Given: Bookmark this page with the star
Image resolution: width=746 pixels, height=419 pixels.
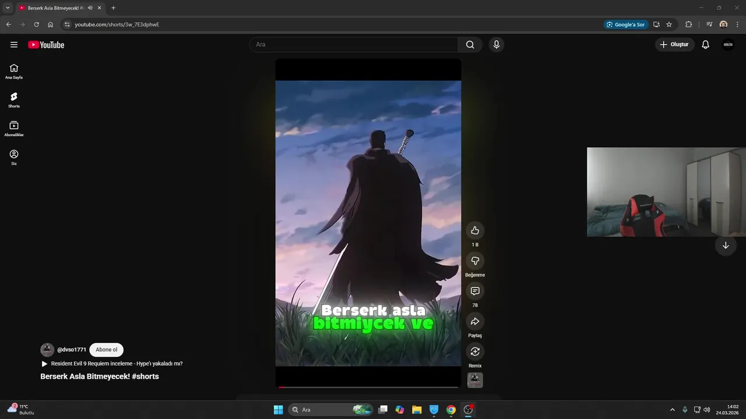Looking at the screenshot, I should 669,24.
